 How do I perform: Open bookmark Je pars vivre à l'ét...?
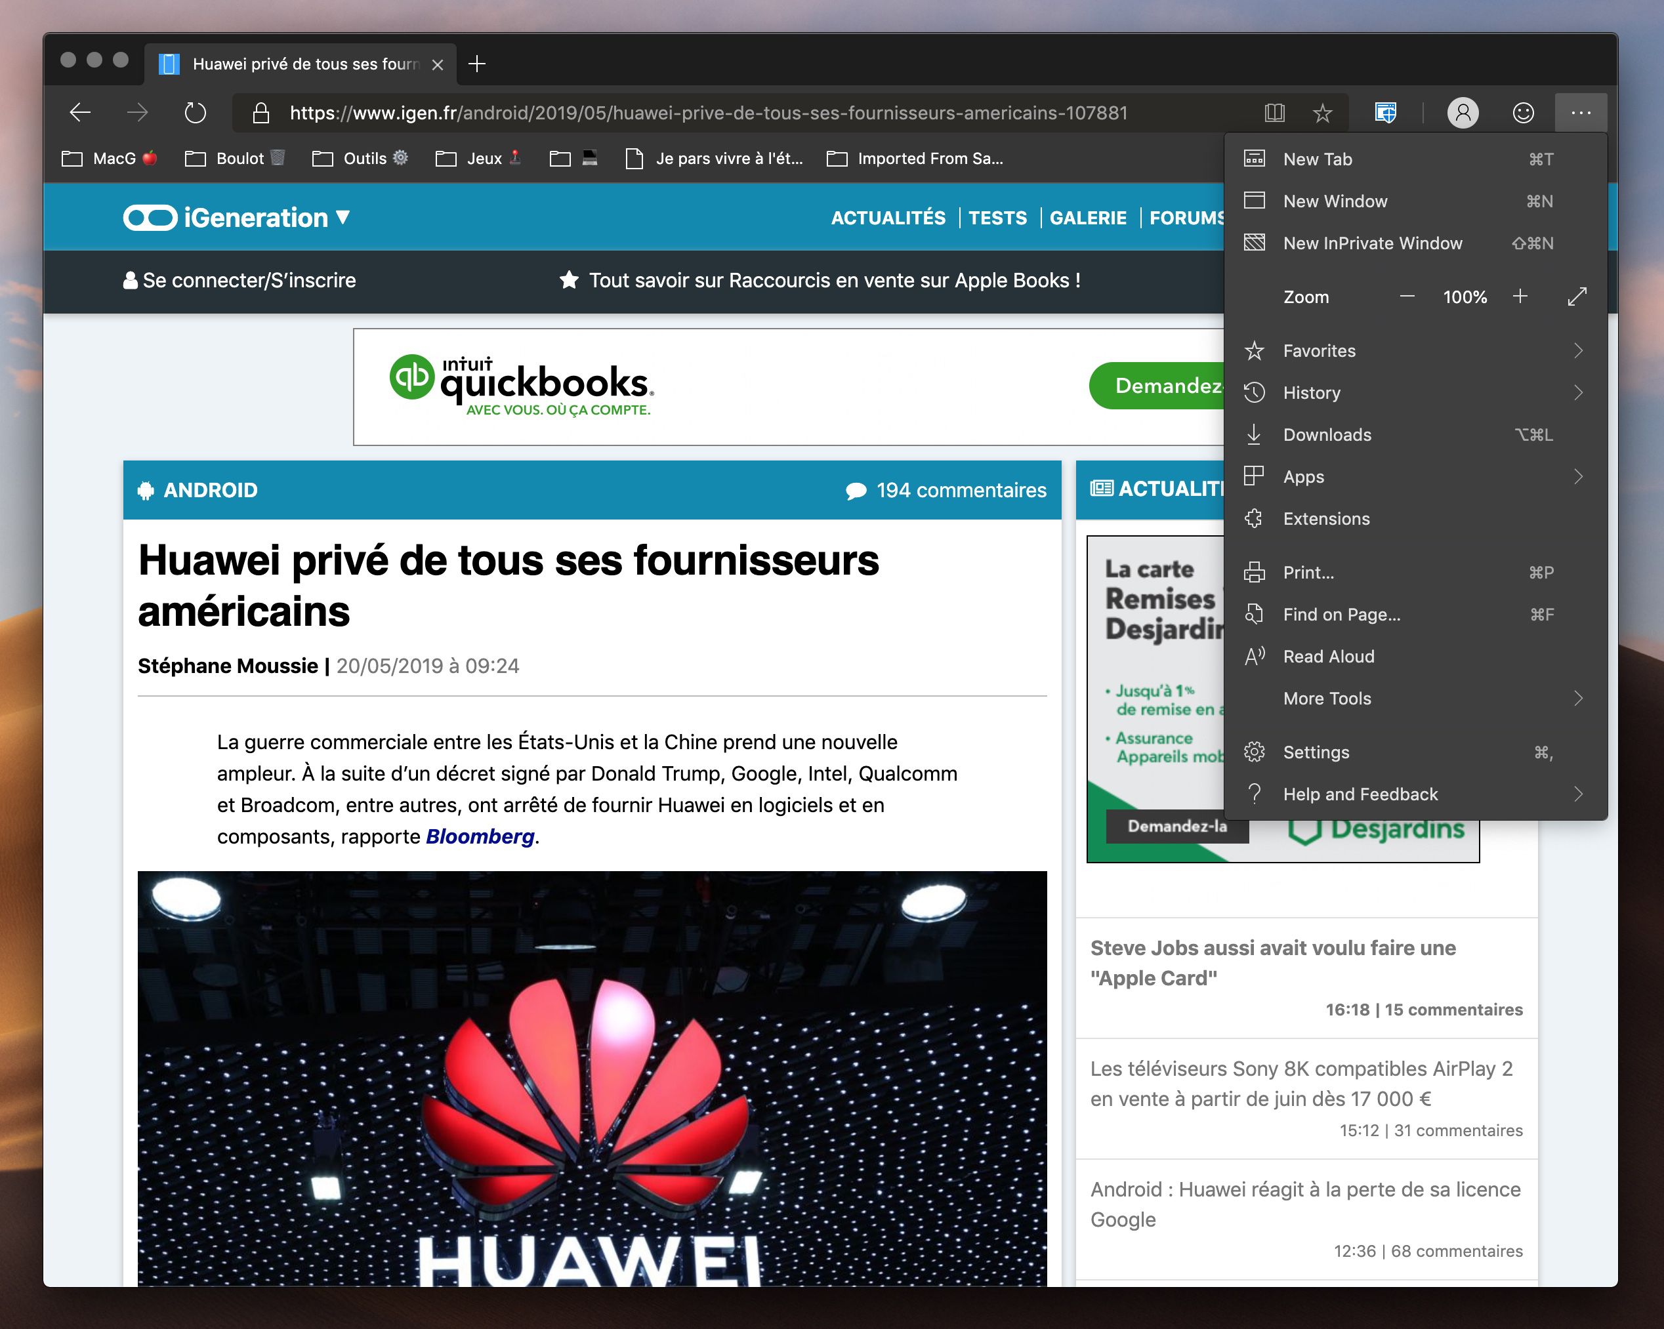click(x=715, y=158)
